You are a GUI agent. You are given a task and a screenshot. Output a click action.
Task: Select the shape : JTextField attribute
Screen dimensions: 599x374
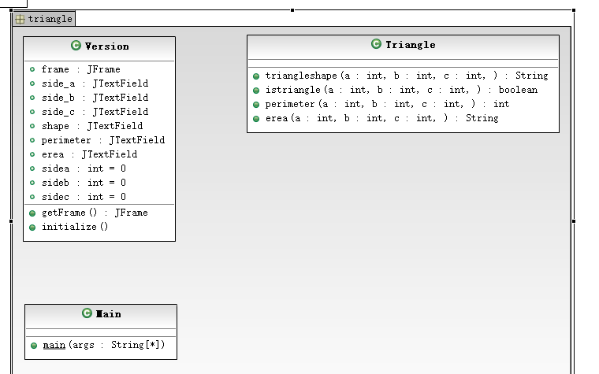(92, 126)
